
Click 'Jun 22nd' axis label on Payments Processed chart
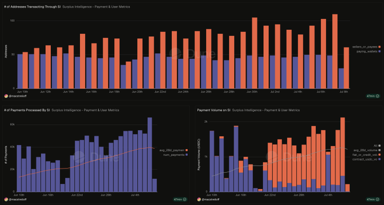point(77,195)
